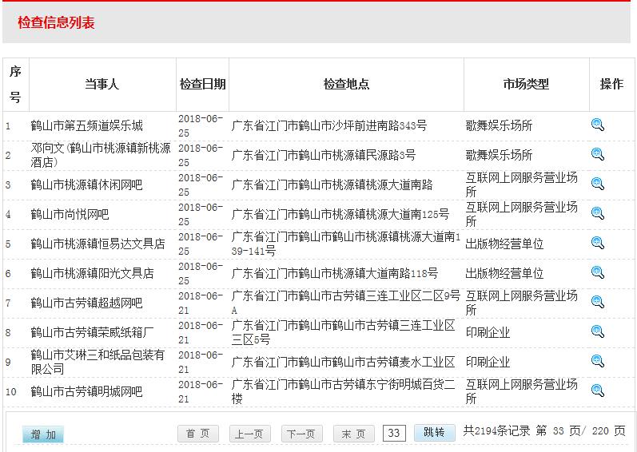Click the 增加 button
The image size is (637, 452).
(x=43, y=434)
